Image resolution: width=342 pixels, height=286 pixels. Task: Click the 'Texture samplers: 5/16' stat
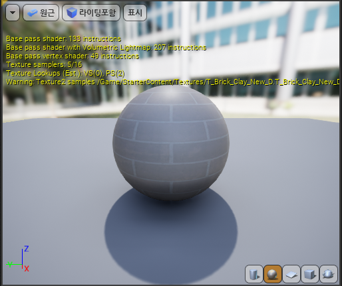pyautogui.click(x=44, y=64)
